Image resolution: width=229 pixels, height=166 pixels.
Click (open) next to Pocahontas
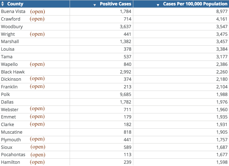tap(38, 155)
